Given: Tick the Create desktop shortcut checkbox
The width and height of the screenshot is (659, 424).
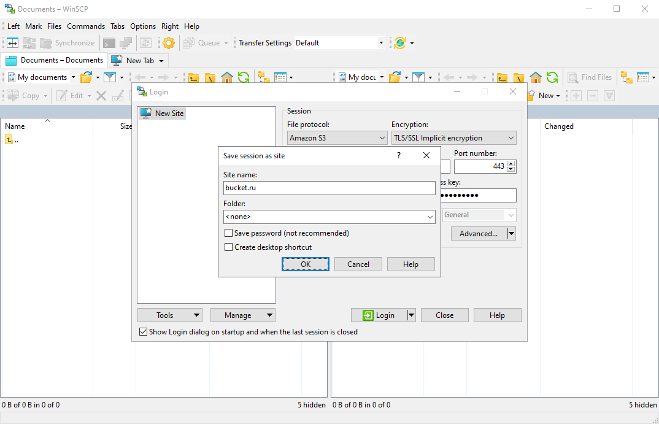Looking at the screenshot, I should [x=229, y=247].
